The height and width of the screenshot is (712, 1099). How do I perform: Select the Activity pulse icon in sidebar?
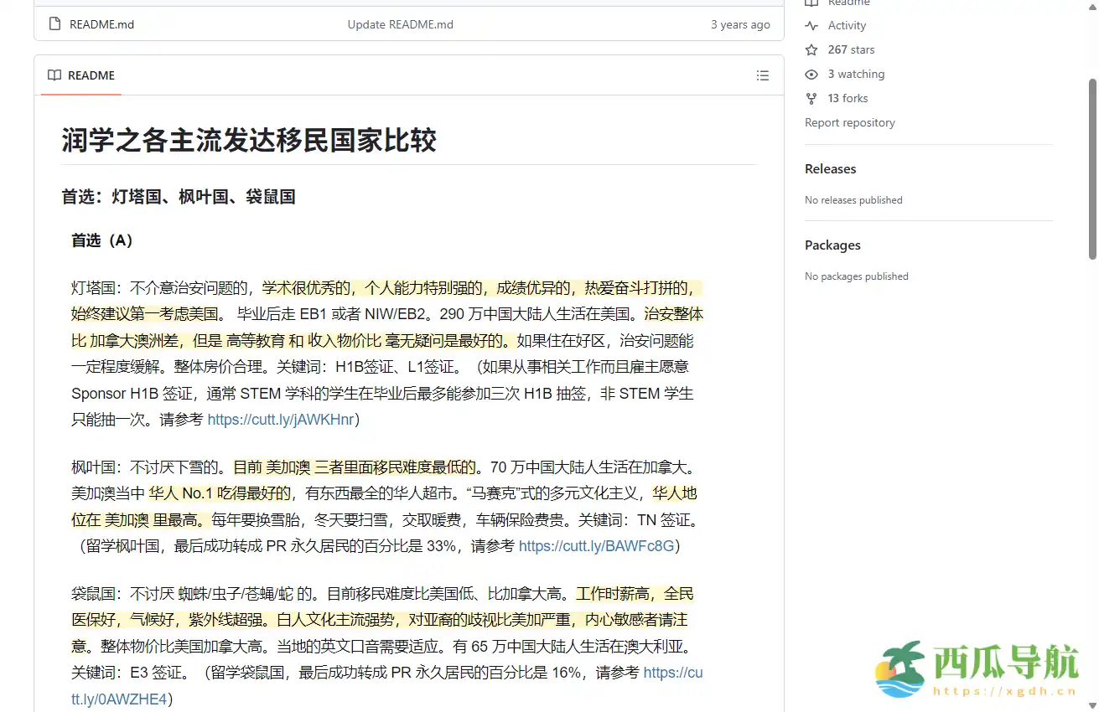[x=811, y=25]
